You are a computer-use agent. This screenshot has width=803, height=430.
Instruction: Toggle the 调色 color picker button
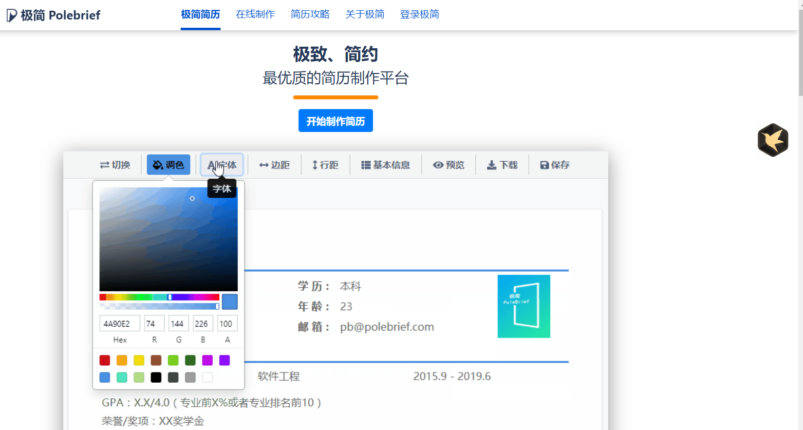168,165
